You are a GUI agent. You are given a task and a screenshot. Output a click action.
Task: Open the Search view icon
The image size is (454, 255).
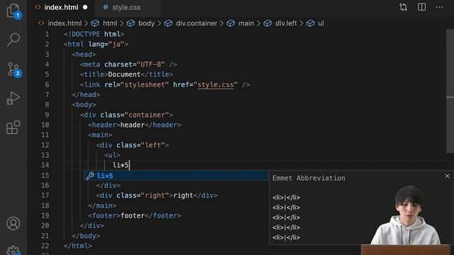(x=13, y=40)
